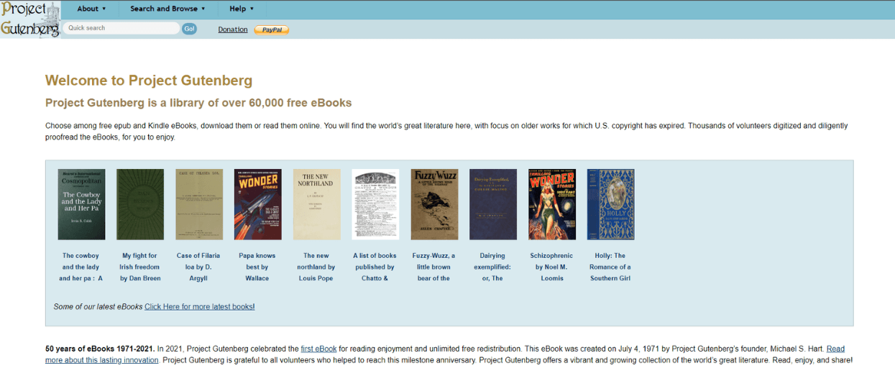This screenshot has height=381, width=895.
Task: Open Dairying exemplified book cover
Action: (x=493, y=204)
